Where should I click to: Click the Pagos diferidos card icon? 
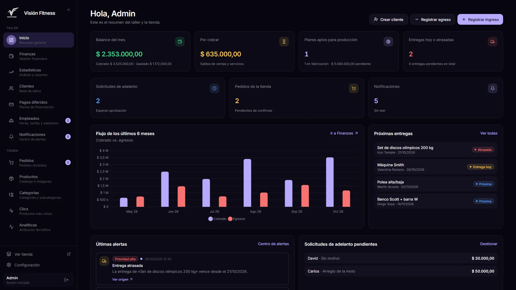(x=11, y=104)
